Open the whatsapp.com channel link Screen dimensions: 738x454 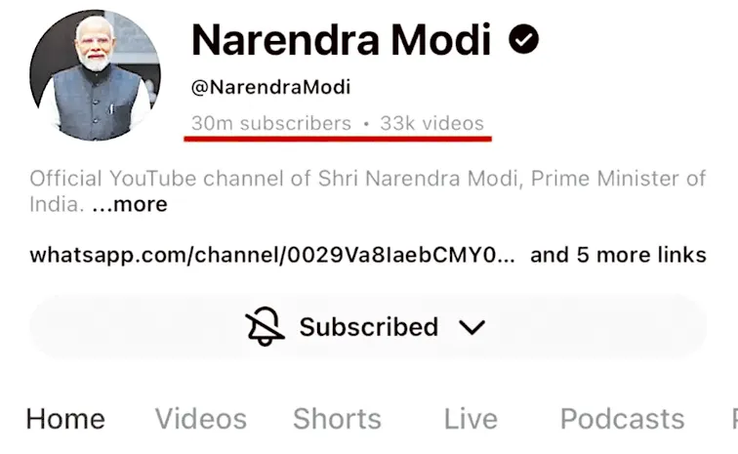(x=272, y=255)
